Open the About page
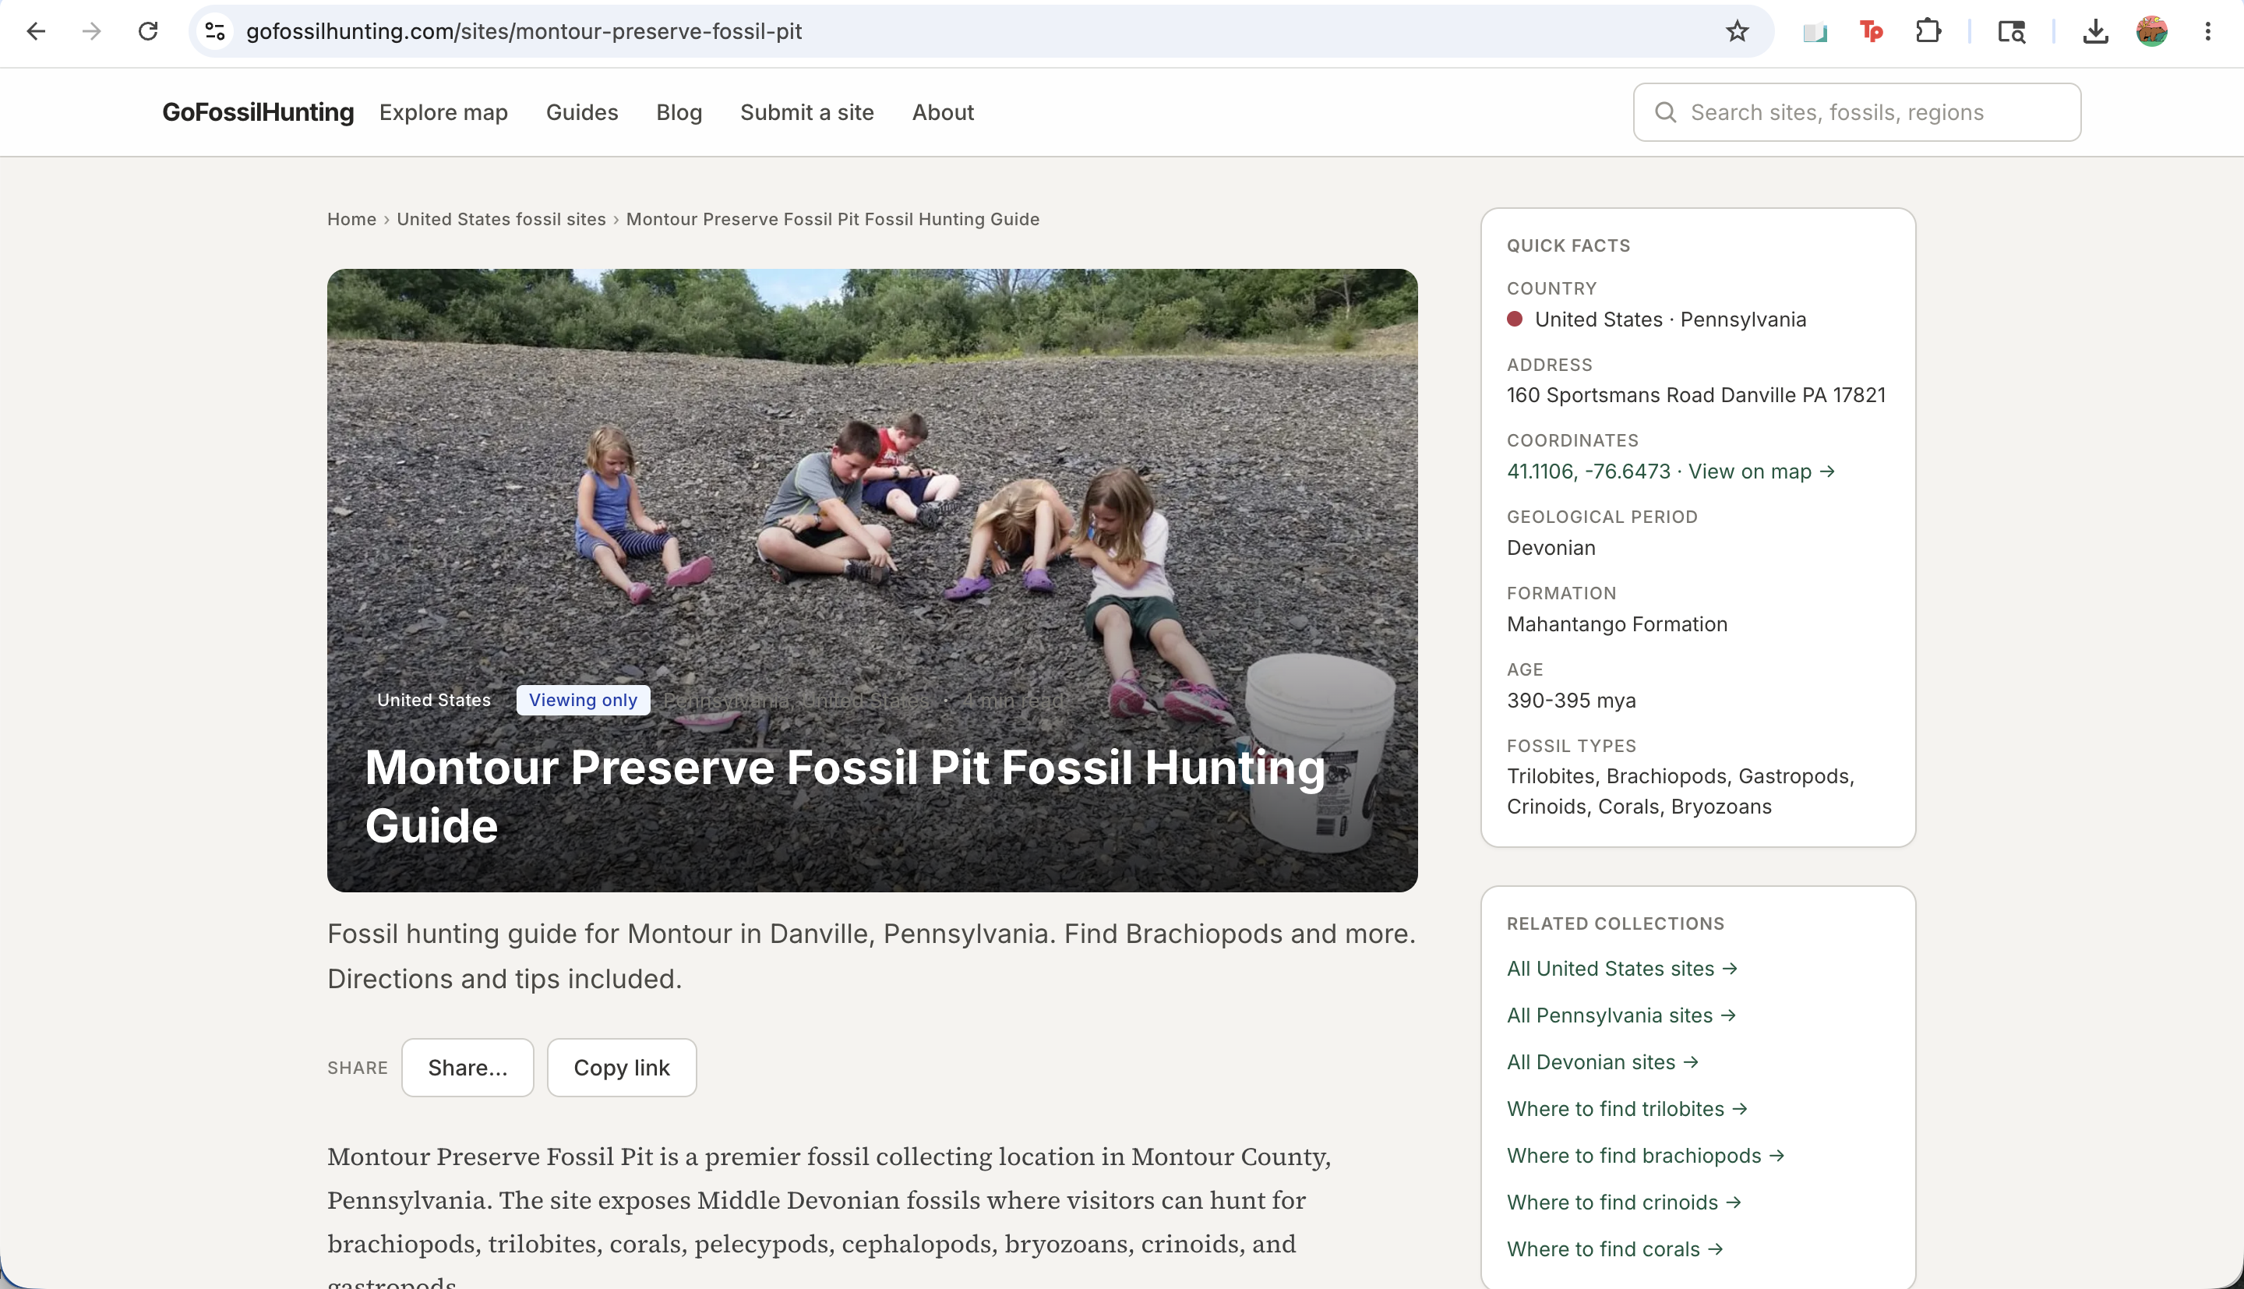The height and width of the screenshot is (1289, 2244). pyautogui.click(x=942, y=112)
